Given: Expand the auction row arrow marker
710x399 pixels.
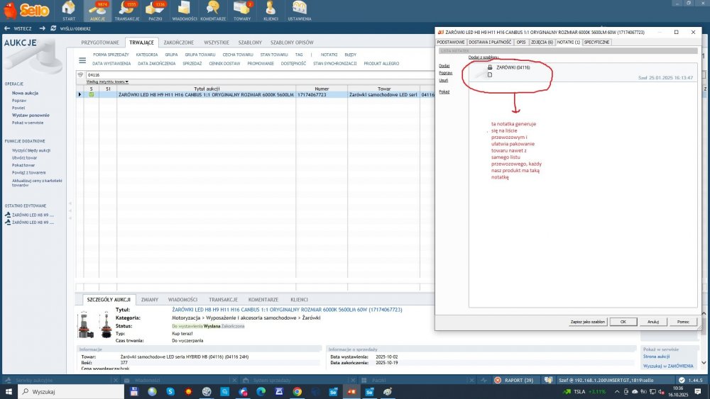Looking at the screenshot, I should pyautogui.click(x=80, y=95).
